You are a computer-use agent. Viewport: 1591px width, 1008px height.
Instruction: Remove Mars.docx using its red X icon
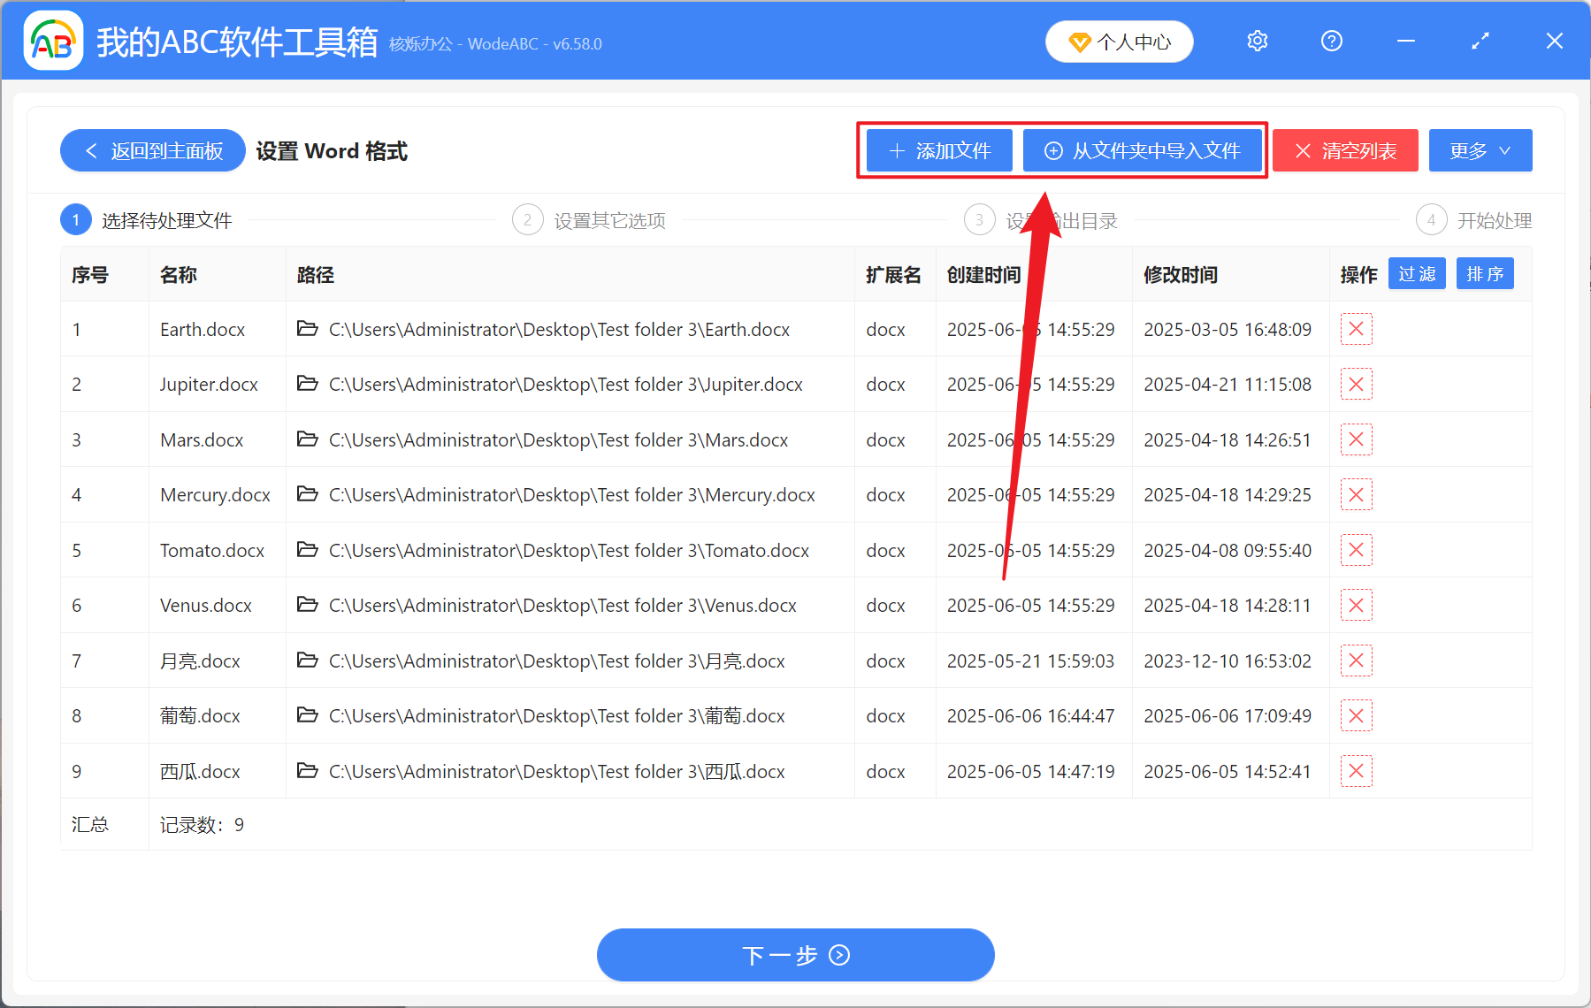1356,439
